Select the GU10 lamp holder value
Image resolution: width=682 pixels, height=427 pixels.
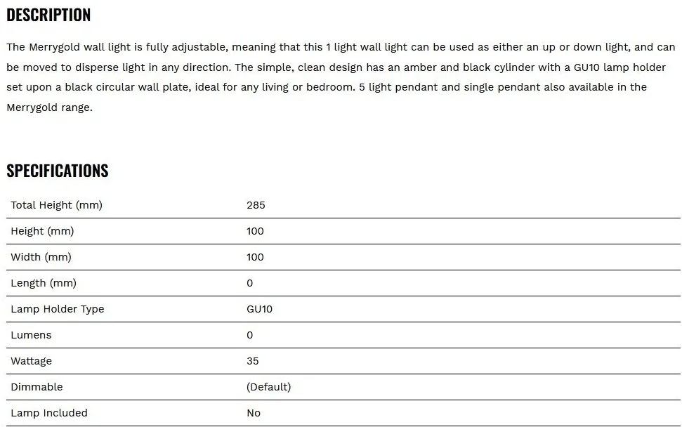pyautogui.click(x=259, y=309)
